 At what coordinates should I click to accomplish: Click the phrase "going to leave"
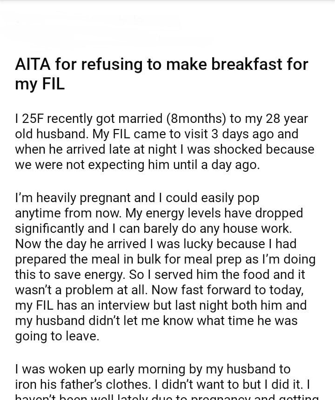pos(57,336)
